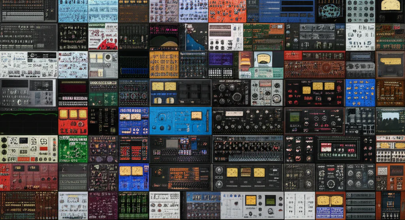Select the maroon plugin in the bottom row
Image resolution: width=405 pixels, height=220 pixels.
103,205
